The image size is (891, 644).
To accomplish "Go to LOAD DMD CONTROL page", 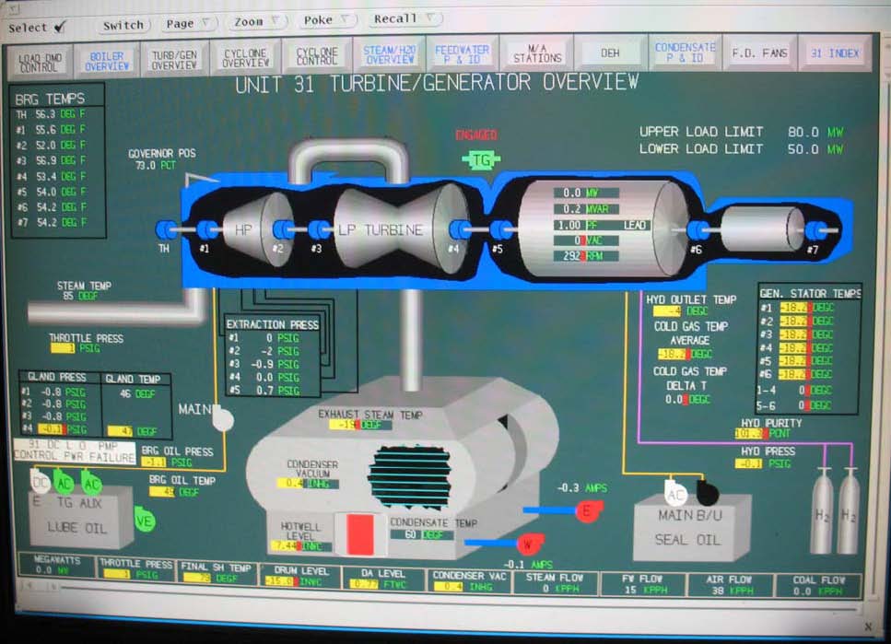I will [38, 62].
